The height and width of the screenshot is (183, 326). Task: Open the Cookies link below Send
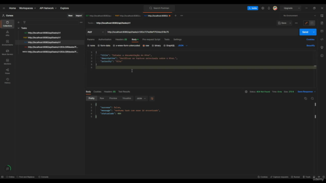tap(310, 40)
